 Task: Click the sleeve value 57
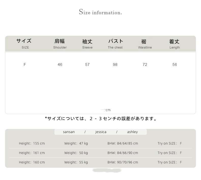[87, 65]
